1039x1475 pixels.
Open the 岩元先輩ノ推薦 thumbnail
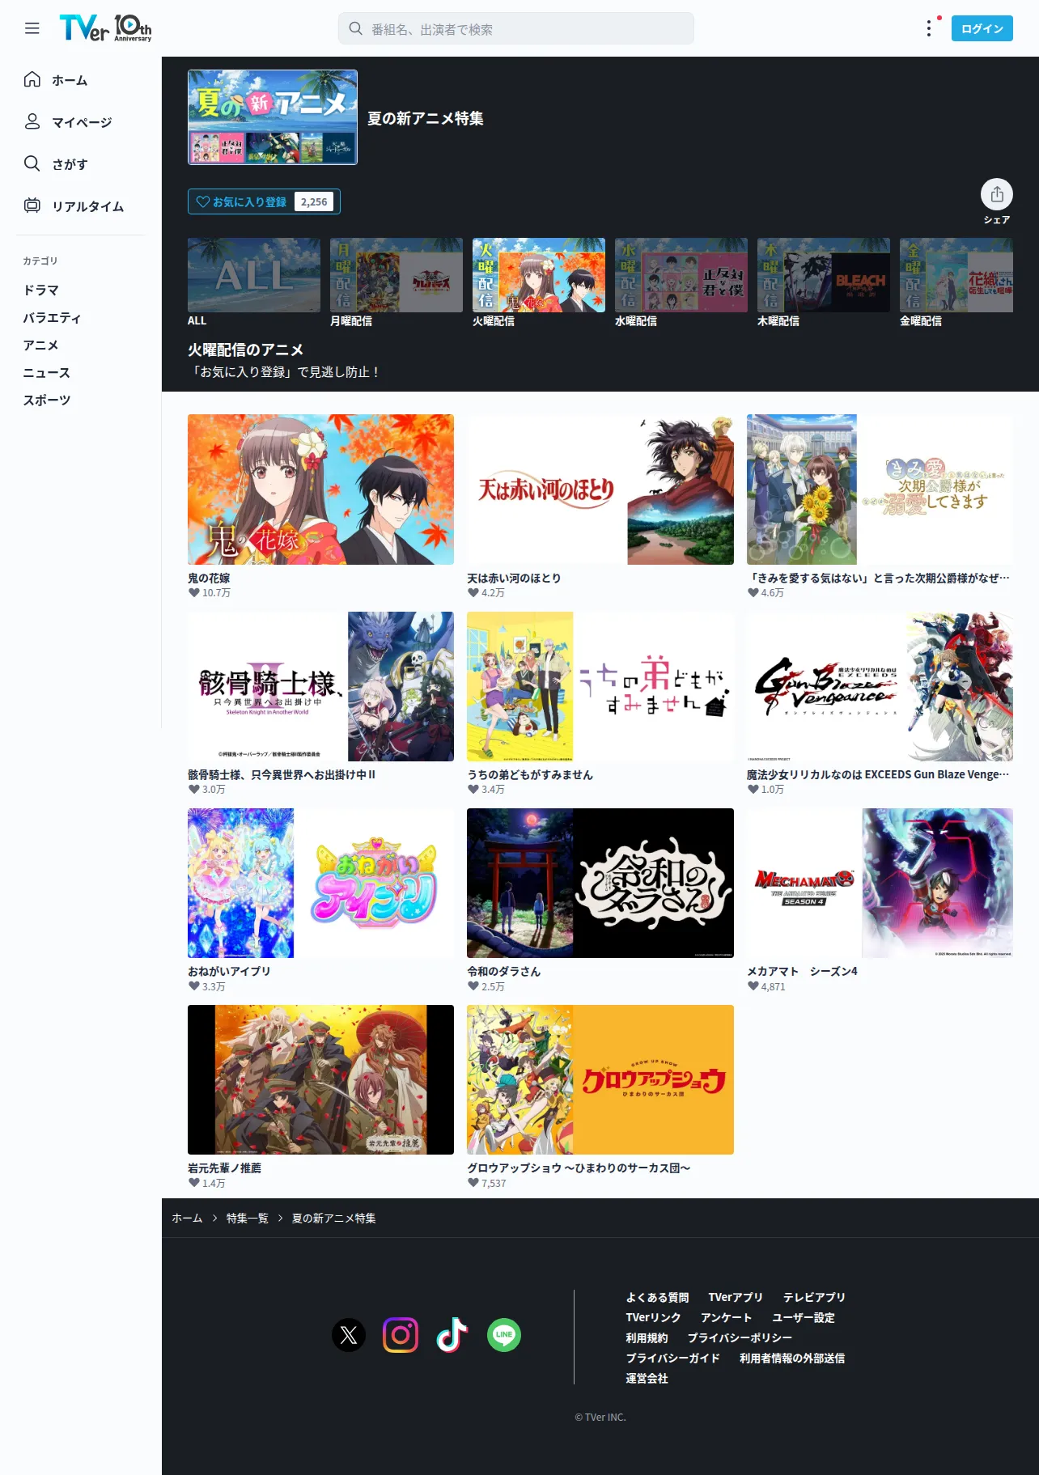[321, 1079]
